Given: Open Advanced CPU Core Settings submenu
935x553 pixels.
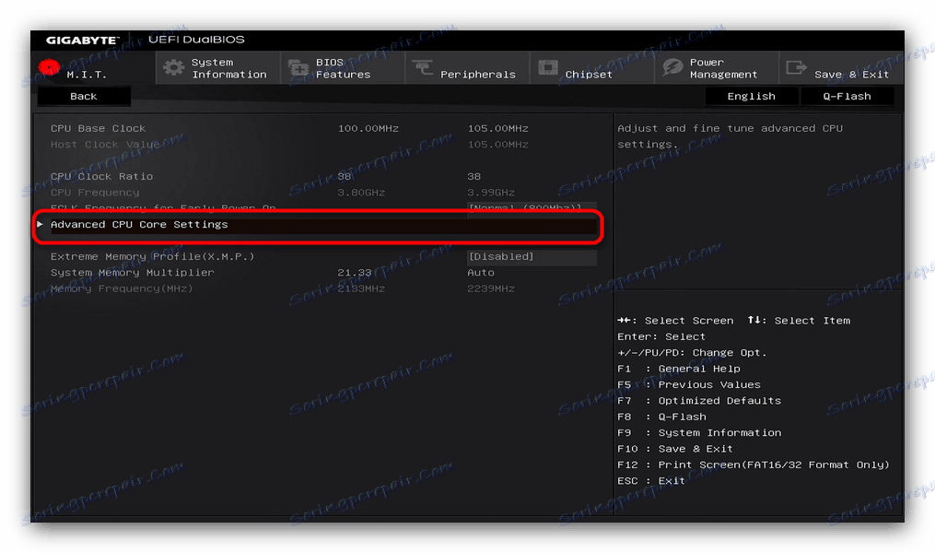Looking at the screenshot, I should click(318, 225).
